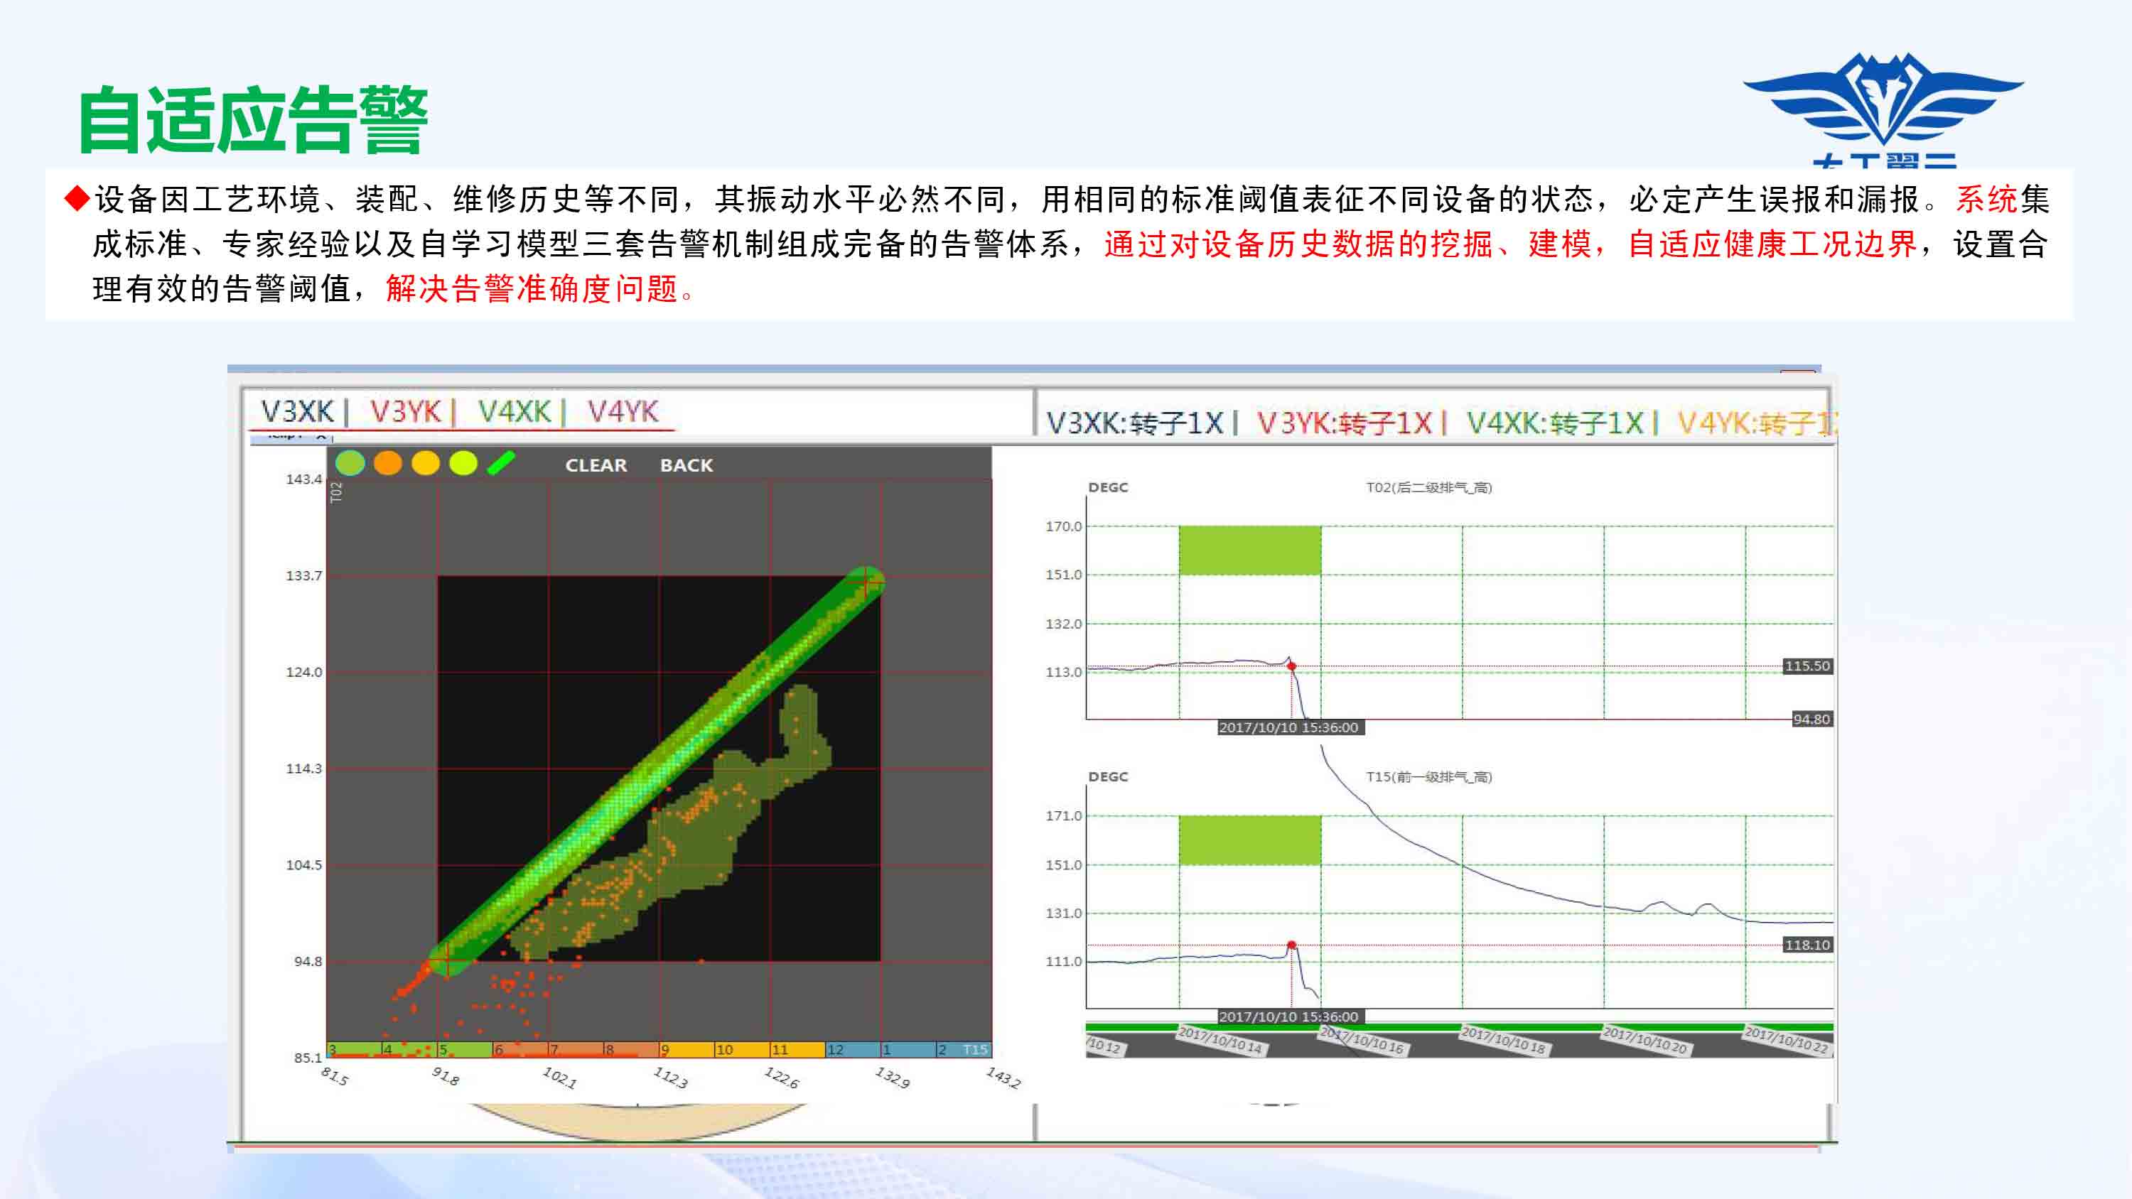This screenshot has height=1199, width=2132.
Task: Select month segment 8 on color bar
Action: 632,1049
